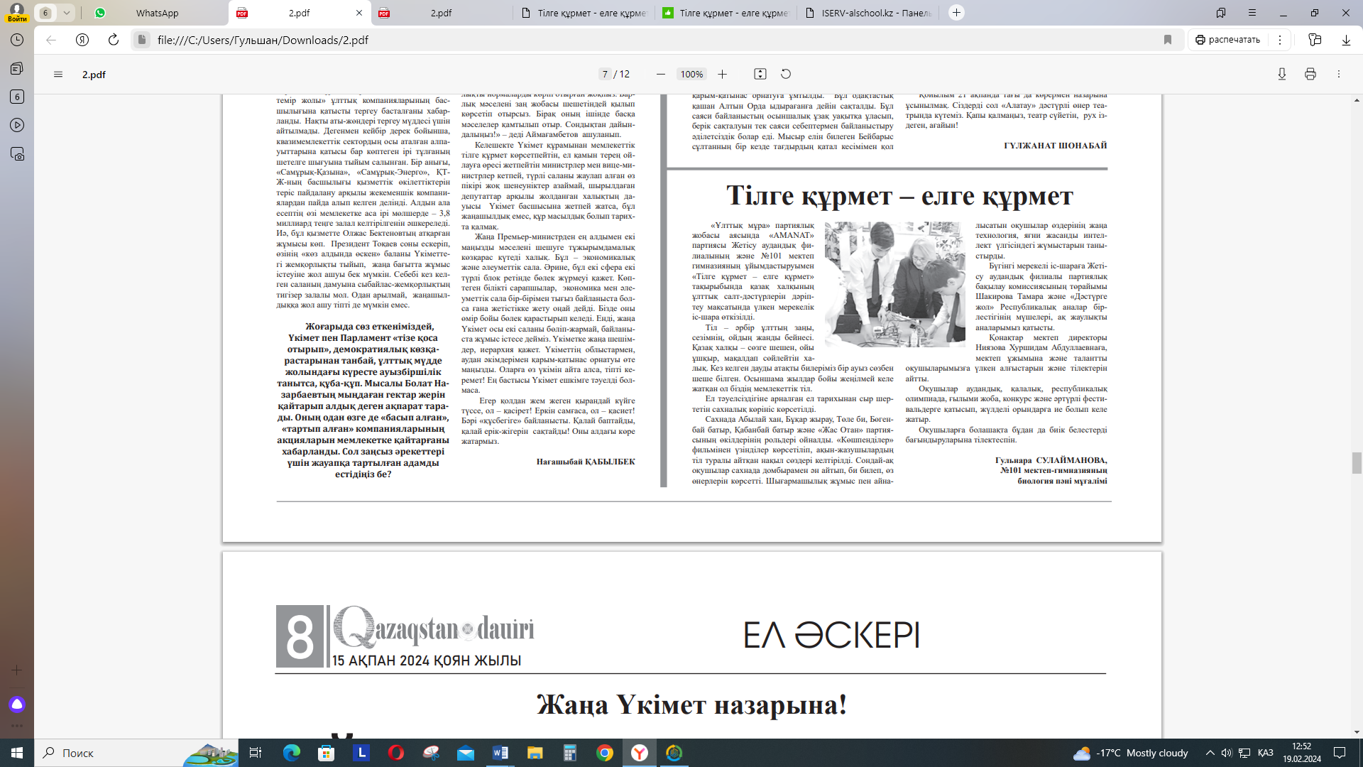Screen dimensions: 1363x767
Task: Click the byline ГҮЛЖАНАТ ШОНАБАЙ
Action: (x=1055, y=146)
